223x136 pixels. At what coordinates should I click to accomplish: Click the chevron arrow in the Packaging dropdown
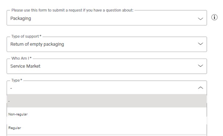tap(201, 19)
